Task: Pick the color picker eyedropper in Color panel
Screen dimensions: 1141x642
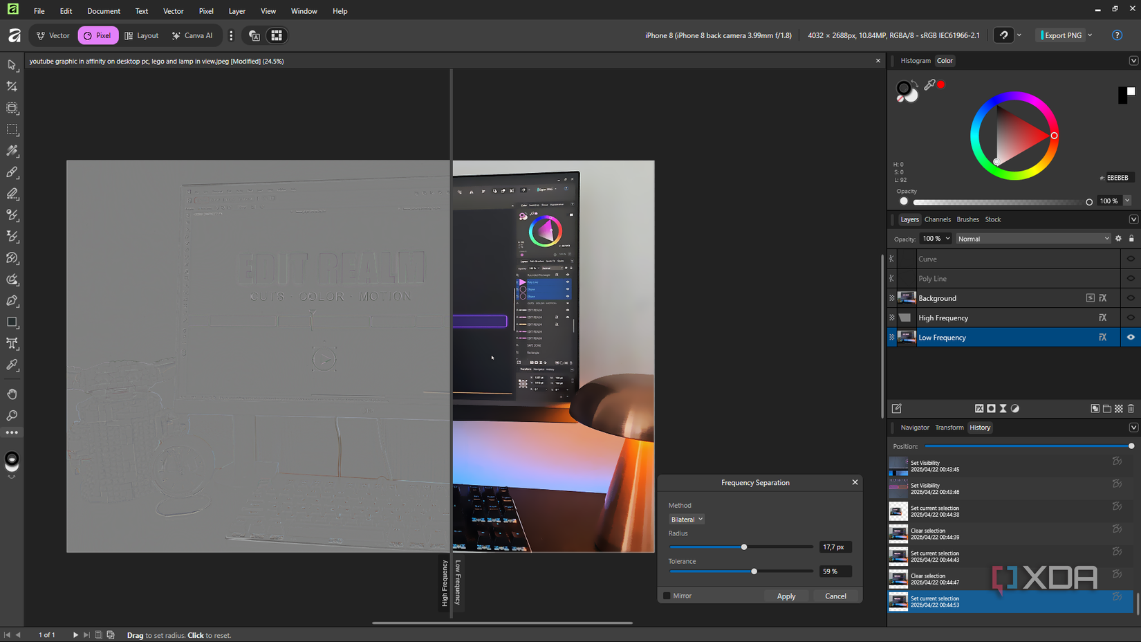Action: (929, 84)
